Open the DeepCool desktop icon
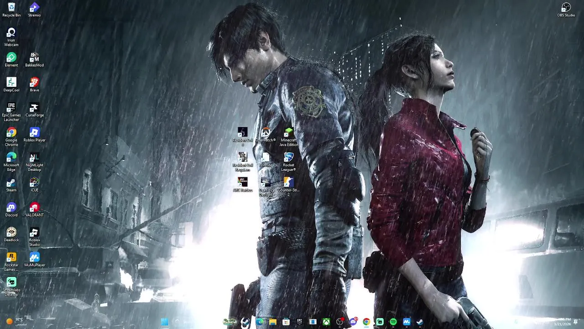This screenshot has height=329, width=584. coord(11,85)
